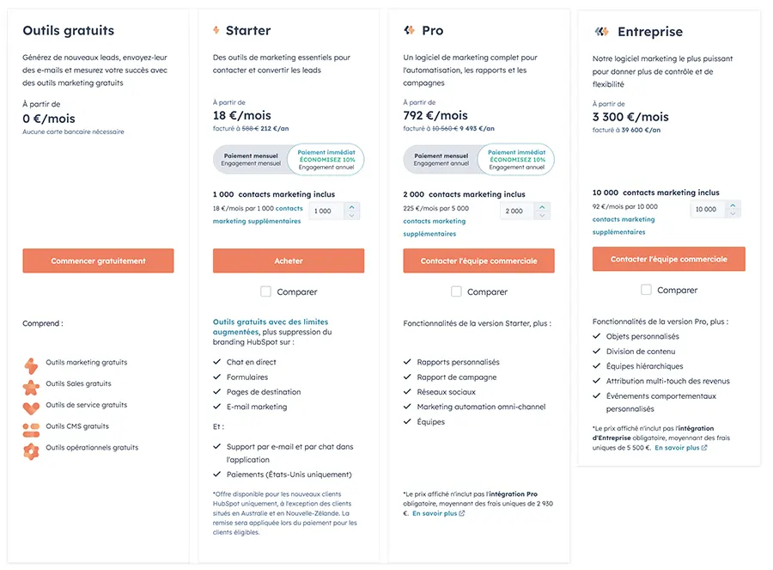Click the free Sales tools star icon
773x570 pixels.
click(x=31, y=385)
